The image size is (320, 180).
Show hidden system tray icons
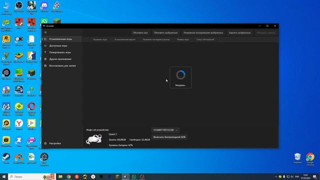(x=276, y=176)
